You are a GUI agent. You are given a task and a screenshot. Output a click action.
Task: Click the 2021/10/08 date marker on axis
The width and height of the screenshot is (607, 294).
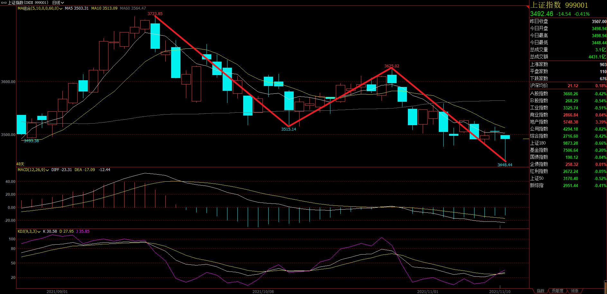pos(263,291)
